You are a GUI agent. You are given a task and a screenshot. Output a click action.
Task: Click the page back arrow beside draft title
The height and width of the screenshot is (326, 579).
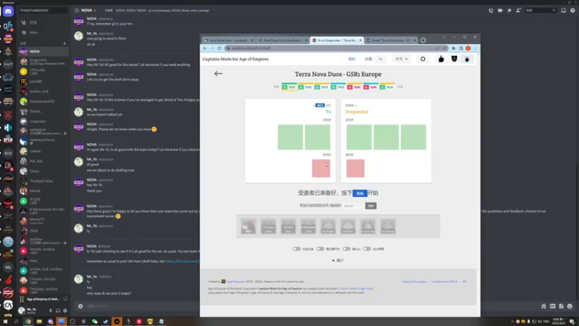click(x=219, y=74)
